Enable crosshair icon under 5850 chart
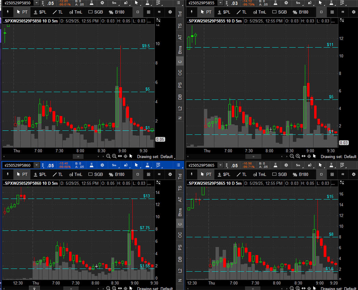The height and width of the screenshot is (290, 358). click(125, 156)
